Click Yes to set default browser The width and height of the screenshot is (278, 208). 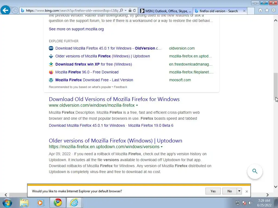(x=213, y=191)
